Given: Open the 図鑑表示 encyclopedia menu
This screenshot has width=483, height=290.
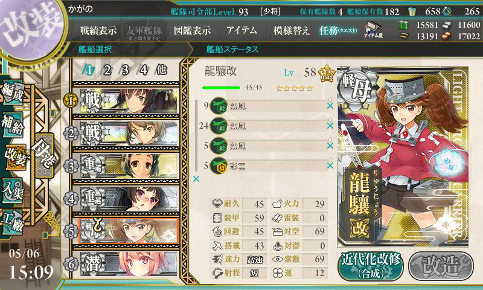Looking at the screenshot, I should pos(192,30).
